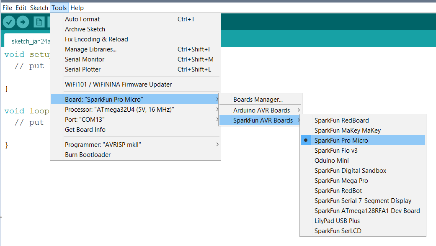
Task: Click the Upload arrow toolbar icon
Action: 23,22
